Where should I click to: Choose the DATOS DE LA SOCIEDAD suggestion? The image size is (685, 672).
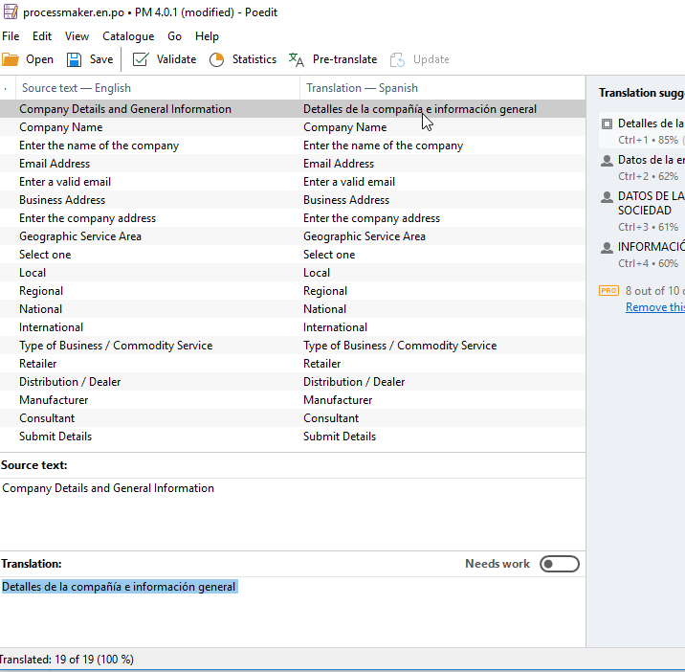click(x=647, y=203)
